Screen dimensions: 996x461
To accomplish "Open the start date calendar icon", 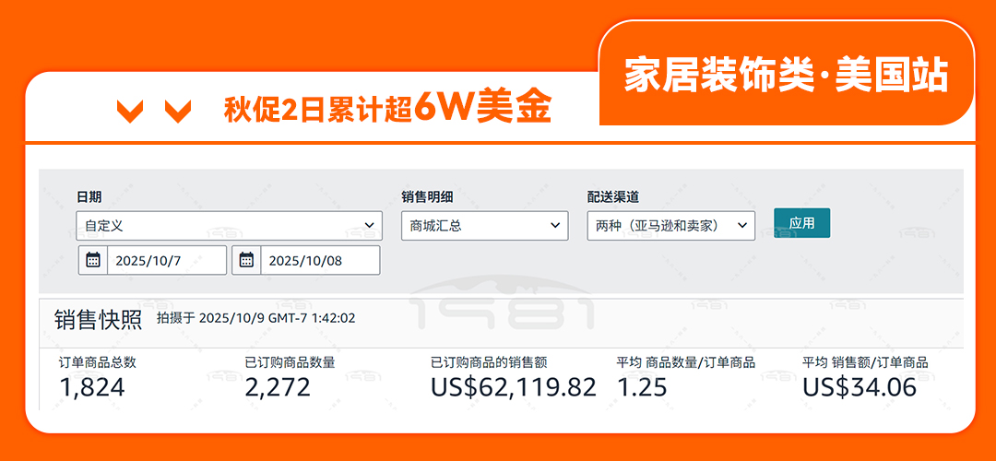I will point(92,260).
